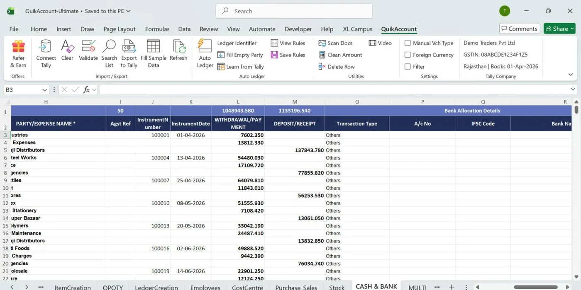This screenshot has height=290, width=581.
Task: Check the Filter checkbox in Settings
Action: click(408, 67)
